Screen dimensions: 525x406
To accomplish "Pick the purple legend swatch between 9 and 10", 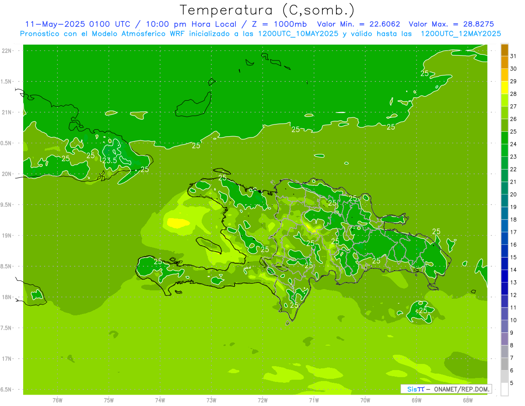I will [504, 326].
